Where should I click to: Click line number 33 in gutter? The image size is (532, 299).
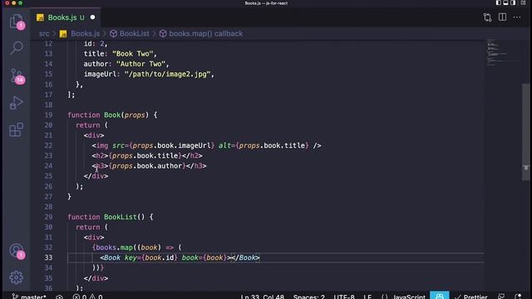[48, 257]
